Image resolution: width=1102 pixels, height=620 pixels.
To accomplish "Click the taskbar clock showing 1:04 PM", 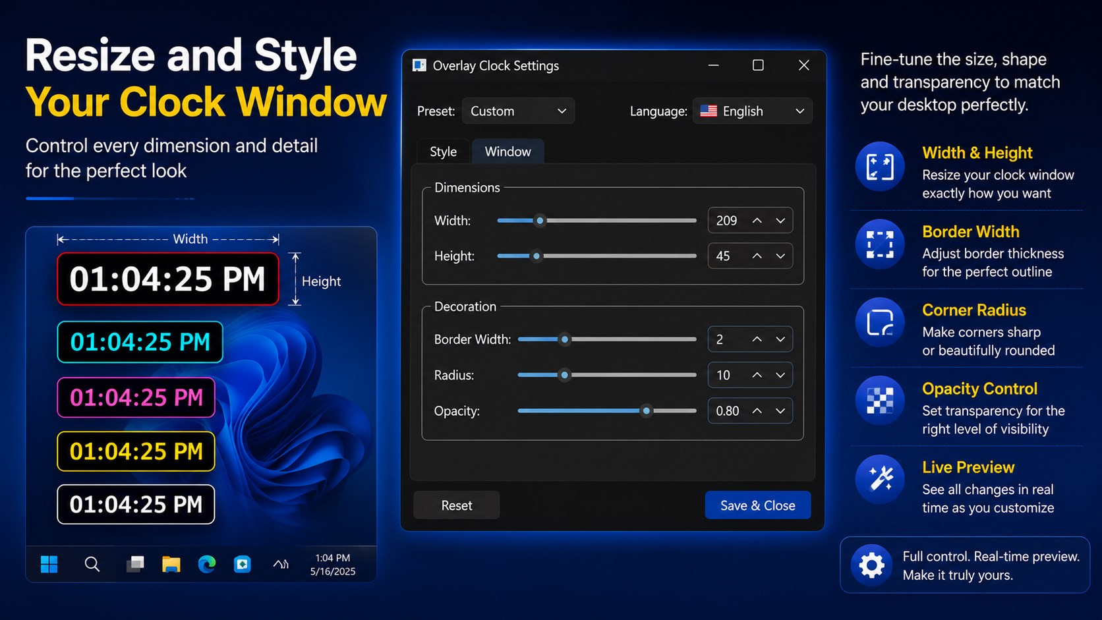I will coord(333,565).
